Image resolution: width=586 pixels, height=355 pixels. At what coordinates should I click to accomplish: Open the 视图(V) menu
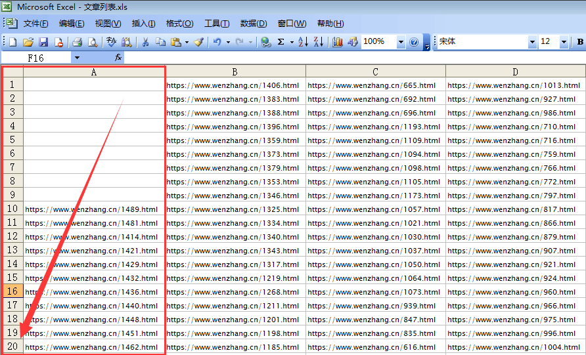pyautogui.click(x=108, y=24)
